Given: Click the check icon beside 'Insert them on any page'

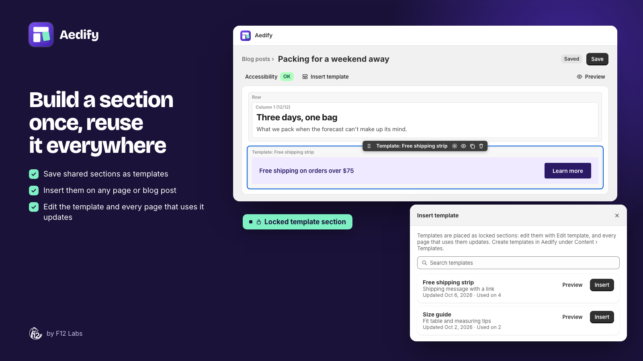Looking at the screenshot, I should pyautogui.click(x=34, y=191).
